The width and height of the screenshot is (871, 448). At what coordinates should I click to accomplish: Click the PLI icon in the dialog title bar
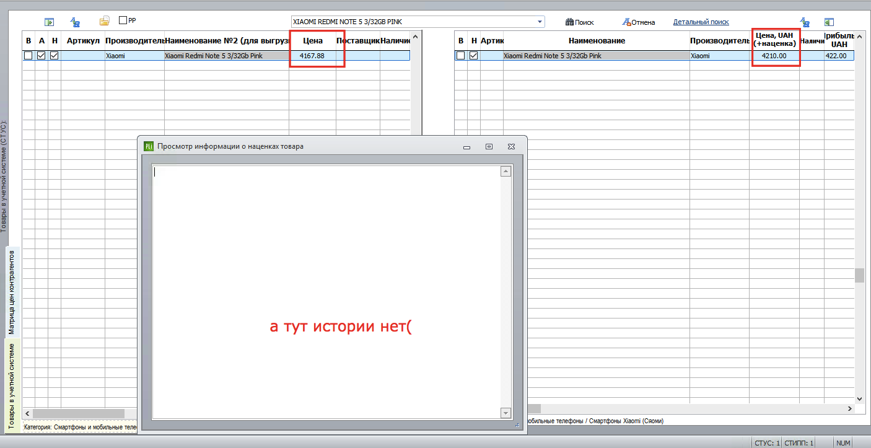coord(148,146)
